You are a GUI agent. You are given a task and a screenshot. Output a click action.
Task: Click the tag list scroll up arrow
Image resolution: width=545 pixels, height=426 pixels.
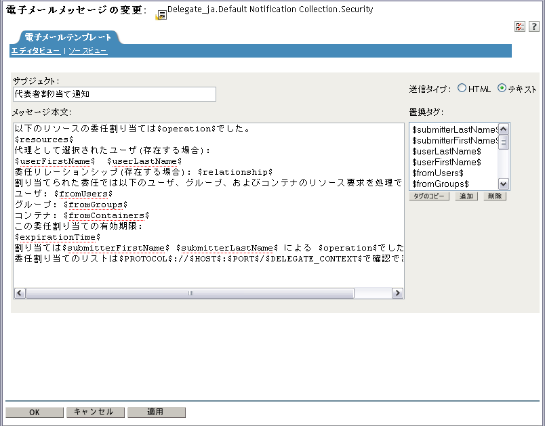pos(504,129)
